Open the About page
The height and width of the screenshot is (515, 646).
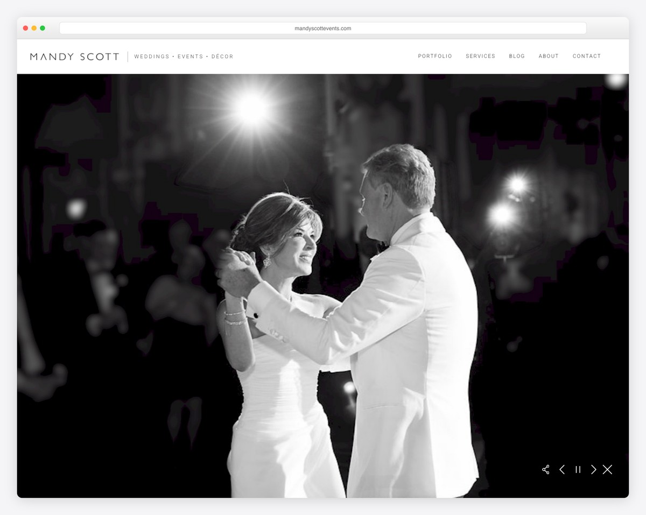pyautogui.click(x=549, y=56)
